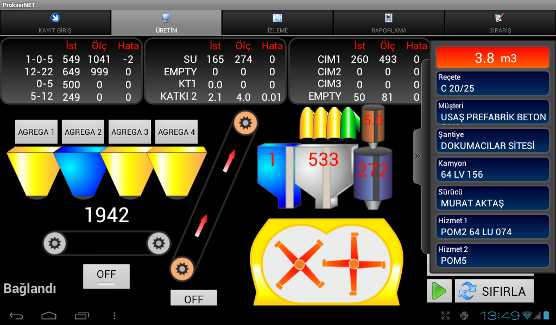Toggle the OFF switch under weighing belt

click(x=106, y=276)
